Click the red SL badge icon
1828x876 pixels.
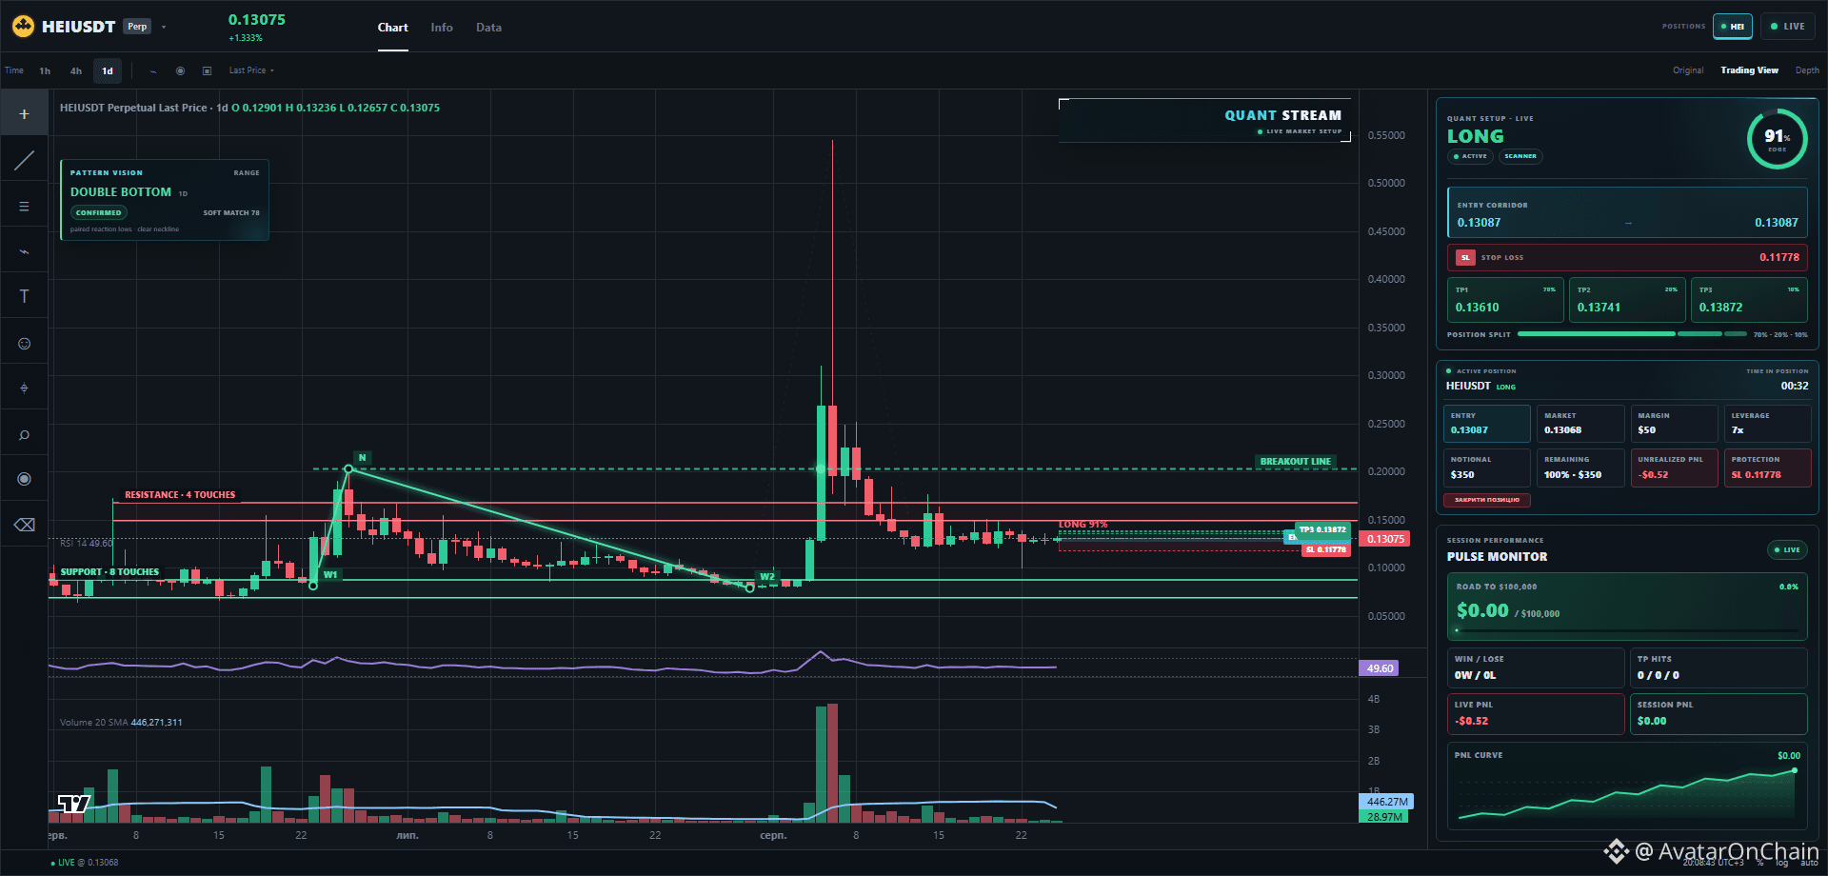click(x=1465, y=257)
